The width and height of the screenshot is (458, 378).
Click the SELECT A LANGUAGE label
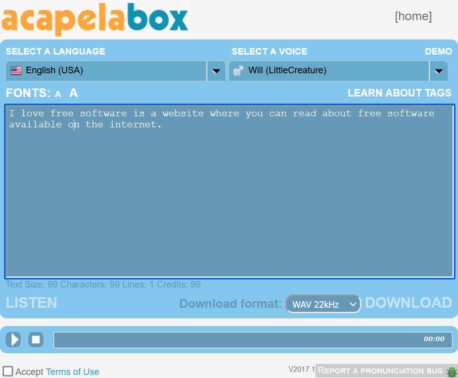(x=56, y=52)
